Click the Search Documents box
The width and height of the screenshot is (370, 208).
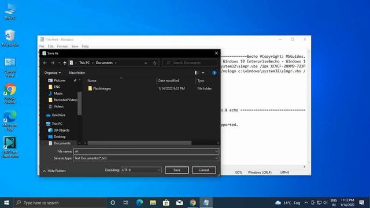point(190,63)
